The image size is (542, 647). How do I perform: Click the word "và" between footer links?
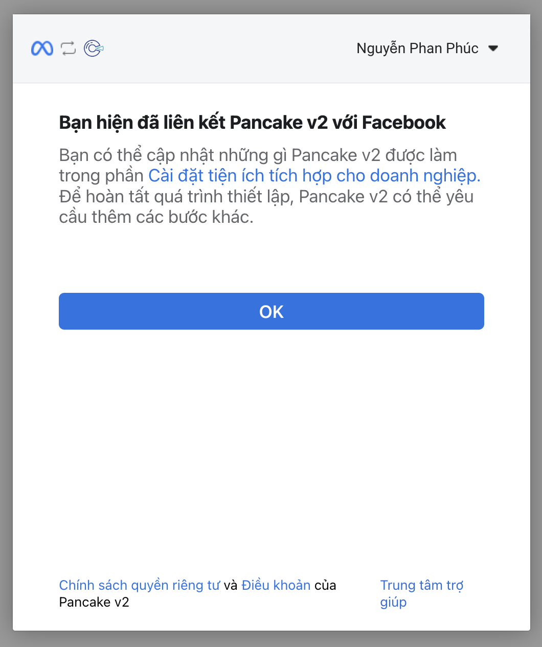click(x=231, y=585)
